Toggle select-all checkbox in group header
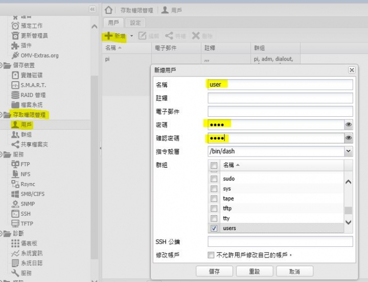368x282 pixels. pyautogui.click(x=214, y=165)
